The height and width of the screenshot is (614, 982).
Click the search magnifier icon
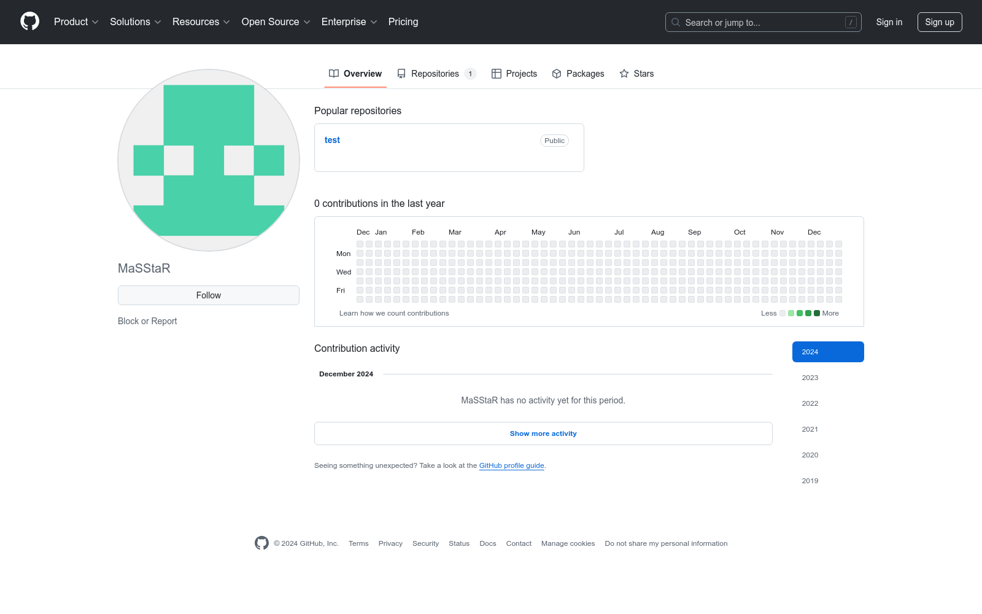(676, 22)
